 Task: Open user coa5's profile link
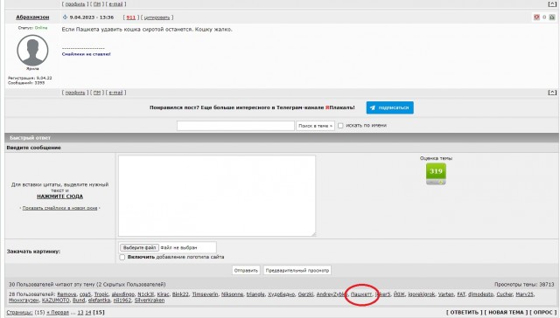coord(85,294)
